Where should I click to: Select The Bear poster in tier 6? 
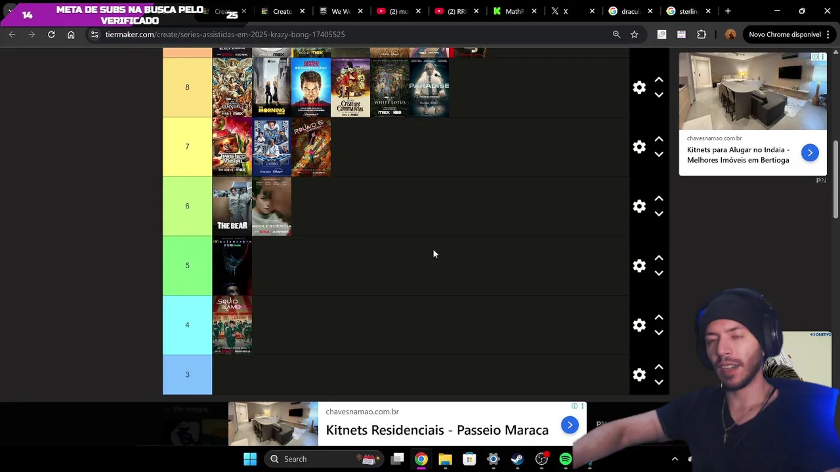click(x=232, y=206)
